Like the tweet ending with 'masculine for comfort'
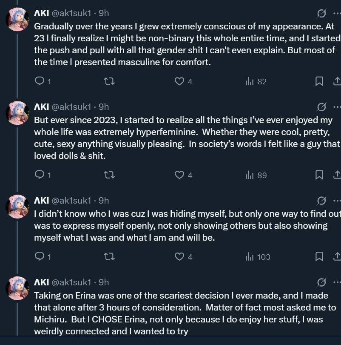The width and height of the screenshot is (341, 345). [x=180, y=81]
